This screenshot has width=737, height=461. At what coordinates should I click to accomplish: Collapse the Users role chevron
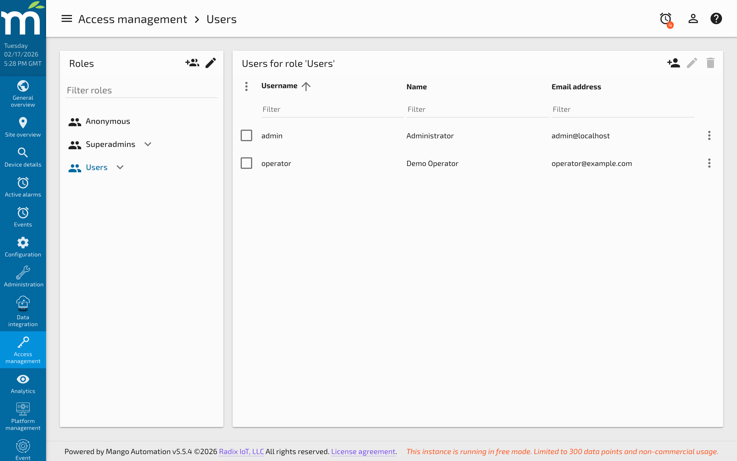click(x=120, y=167)
